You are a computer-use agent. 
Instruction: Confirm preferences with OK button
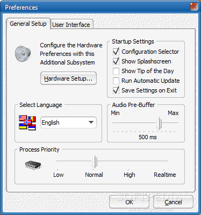pos(129,202)
